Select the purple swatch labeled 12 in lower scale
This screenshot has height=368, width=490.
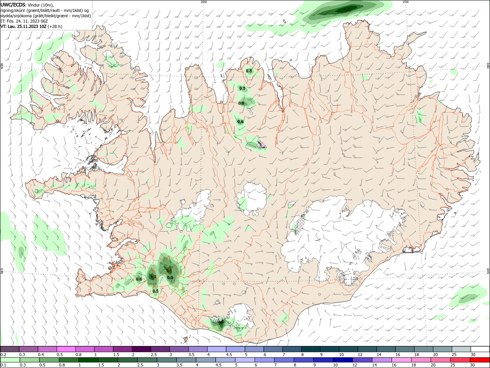(x=362, y=360)
